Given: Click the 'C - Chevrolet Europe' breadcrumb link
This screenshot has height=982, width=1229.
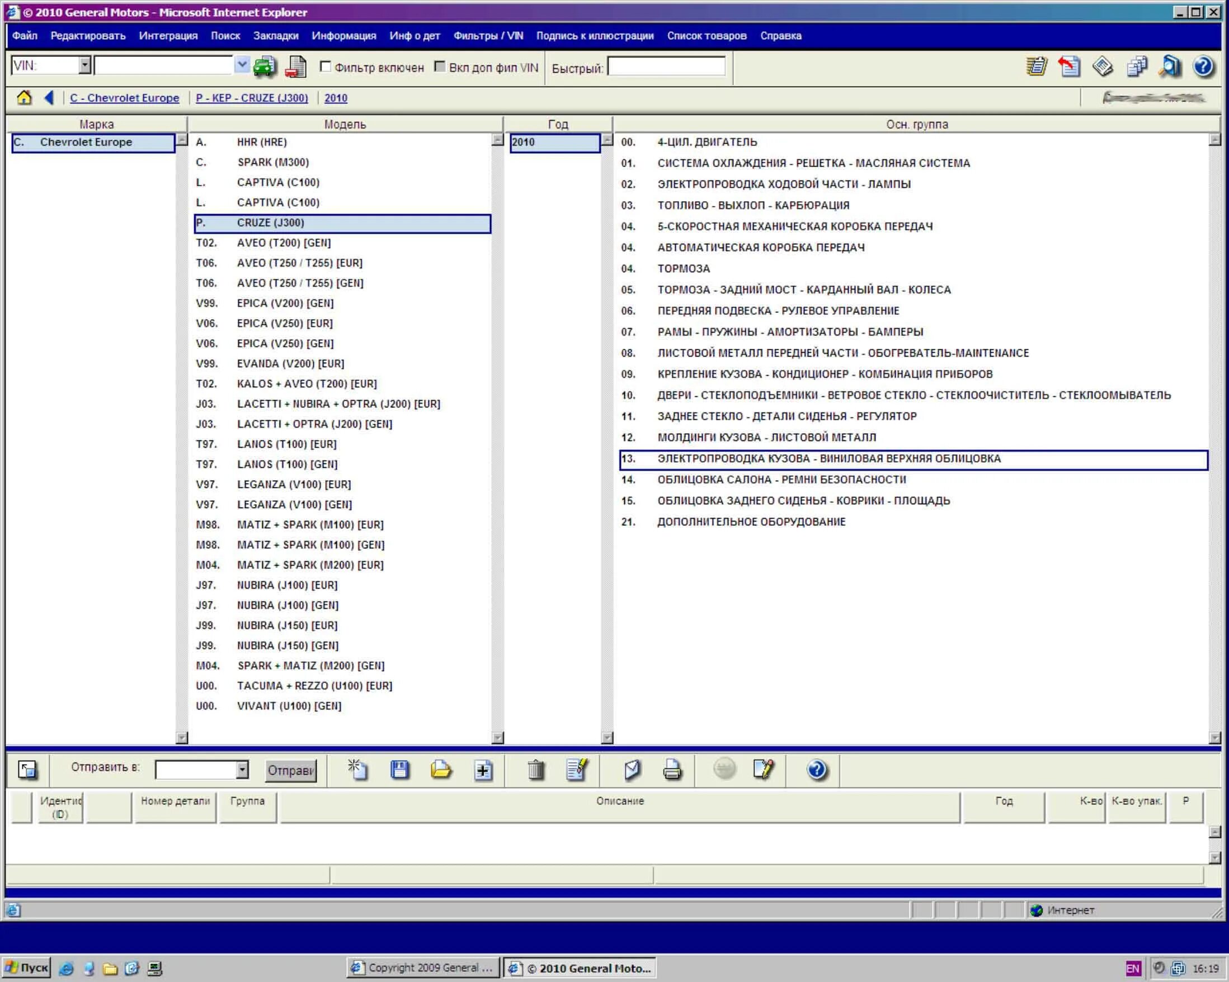Looking at the screenshot, I should (x=124, y=98).
